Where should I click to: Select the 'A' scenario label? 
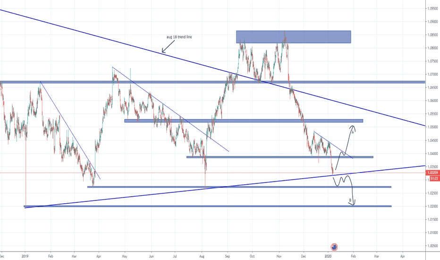353,132
